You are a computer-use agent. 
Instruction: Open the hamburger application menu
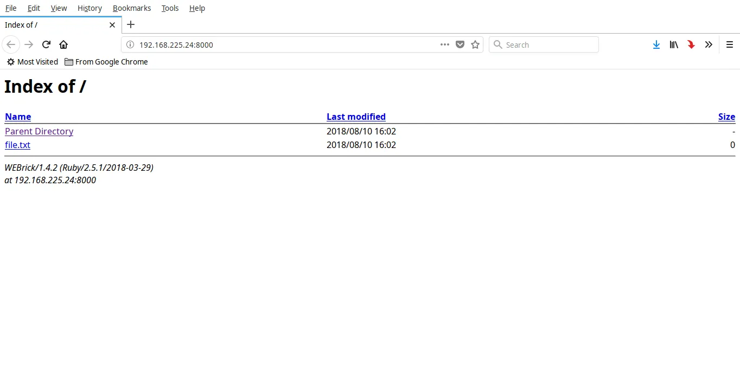730,44
